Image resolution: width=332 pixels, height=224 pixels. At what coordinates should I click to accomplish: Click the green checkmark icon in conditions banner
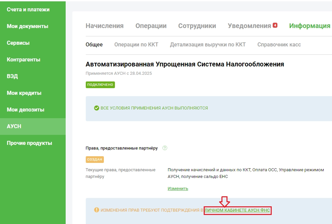96,108
